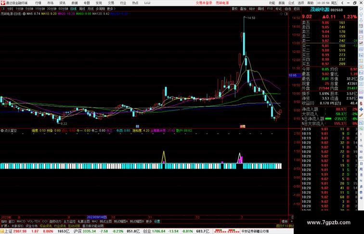This screenshot has width=364, height=234.
Task: Click the diamond icon at chart top right
Action: 281,14
